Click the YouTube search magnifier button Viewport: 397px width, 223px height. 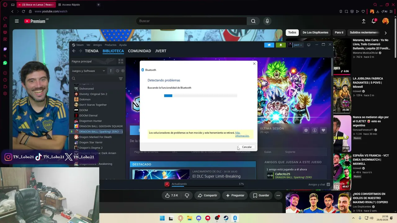click(x=253, y=21)
